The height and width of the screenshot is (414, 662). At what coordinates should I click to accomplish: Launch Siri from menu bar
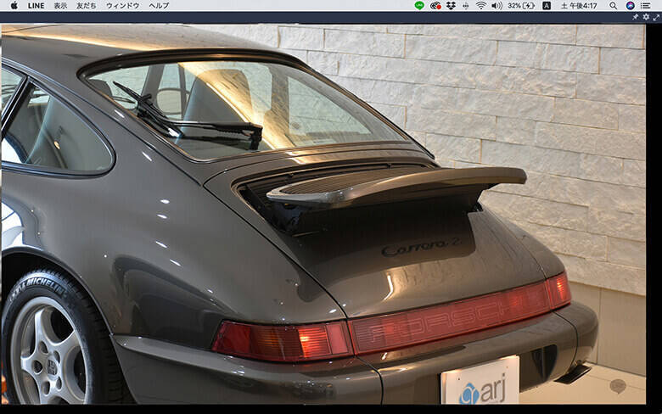630,5
